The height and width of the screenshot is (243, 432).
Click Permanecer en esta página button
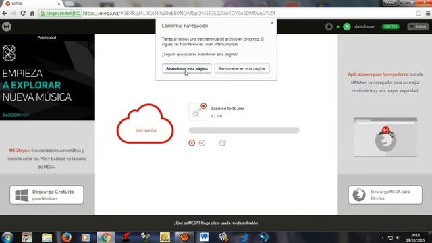click(242, 69)
